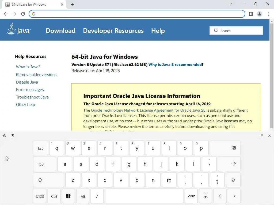The width and height of the screenshot is (274, 205).
Task: Open the Download menu item
Action: [x=61, y=31]
